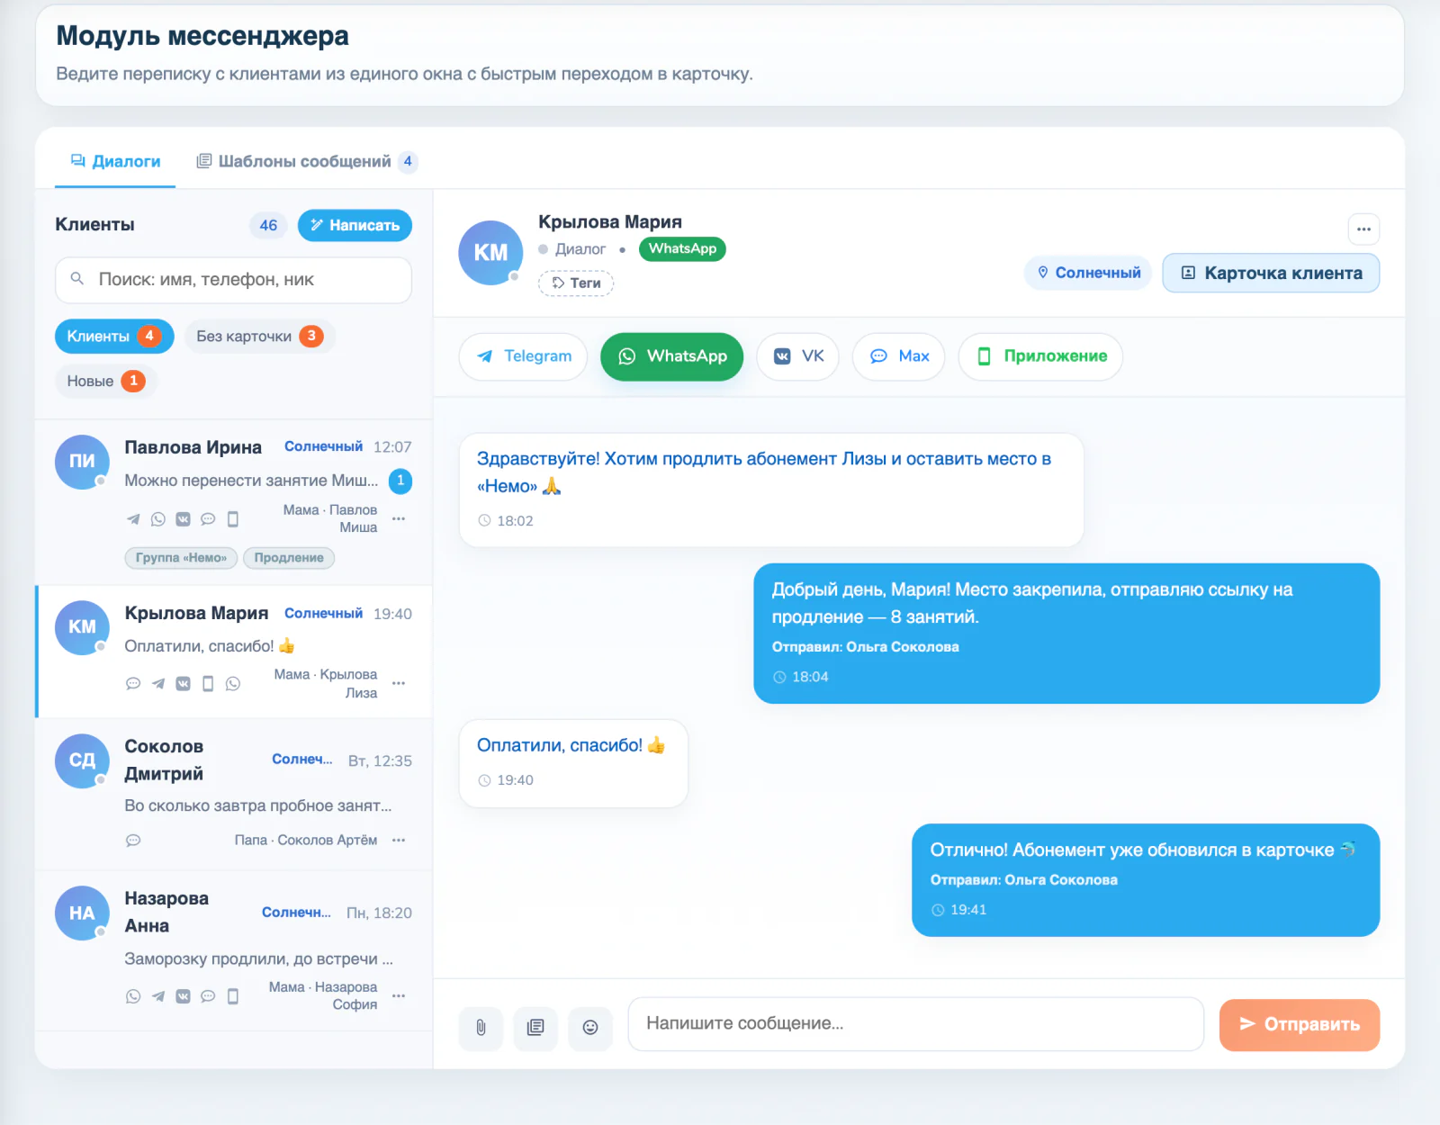1440x1125 pixels.
Task: Click message 'Оплатили, спасибо!' bubble in chat
Action: point(573,763)
